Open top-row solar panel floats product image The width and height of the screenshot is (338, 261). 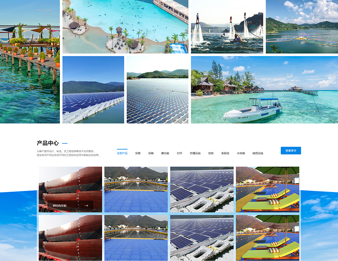(202, 189)
